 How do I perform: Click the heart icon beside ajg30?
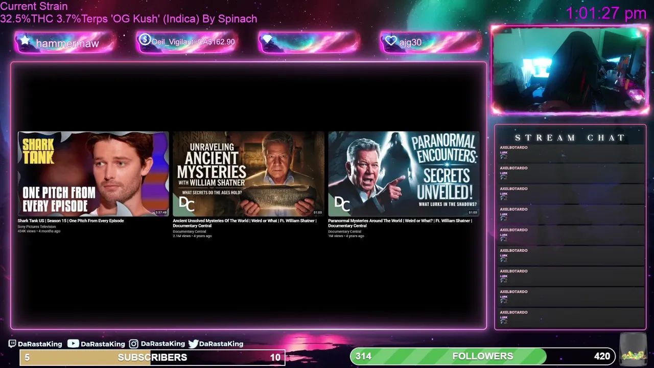(x=391, y=41)
